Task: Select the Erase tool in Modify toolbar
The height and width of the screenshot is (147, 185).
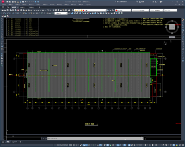Action: [x=183, y=20]
